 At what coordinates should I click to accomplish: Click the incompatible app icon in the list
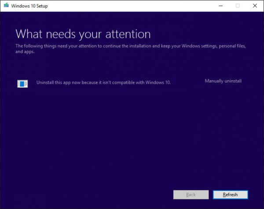22,83
